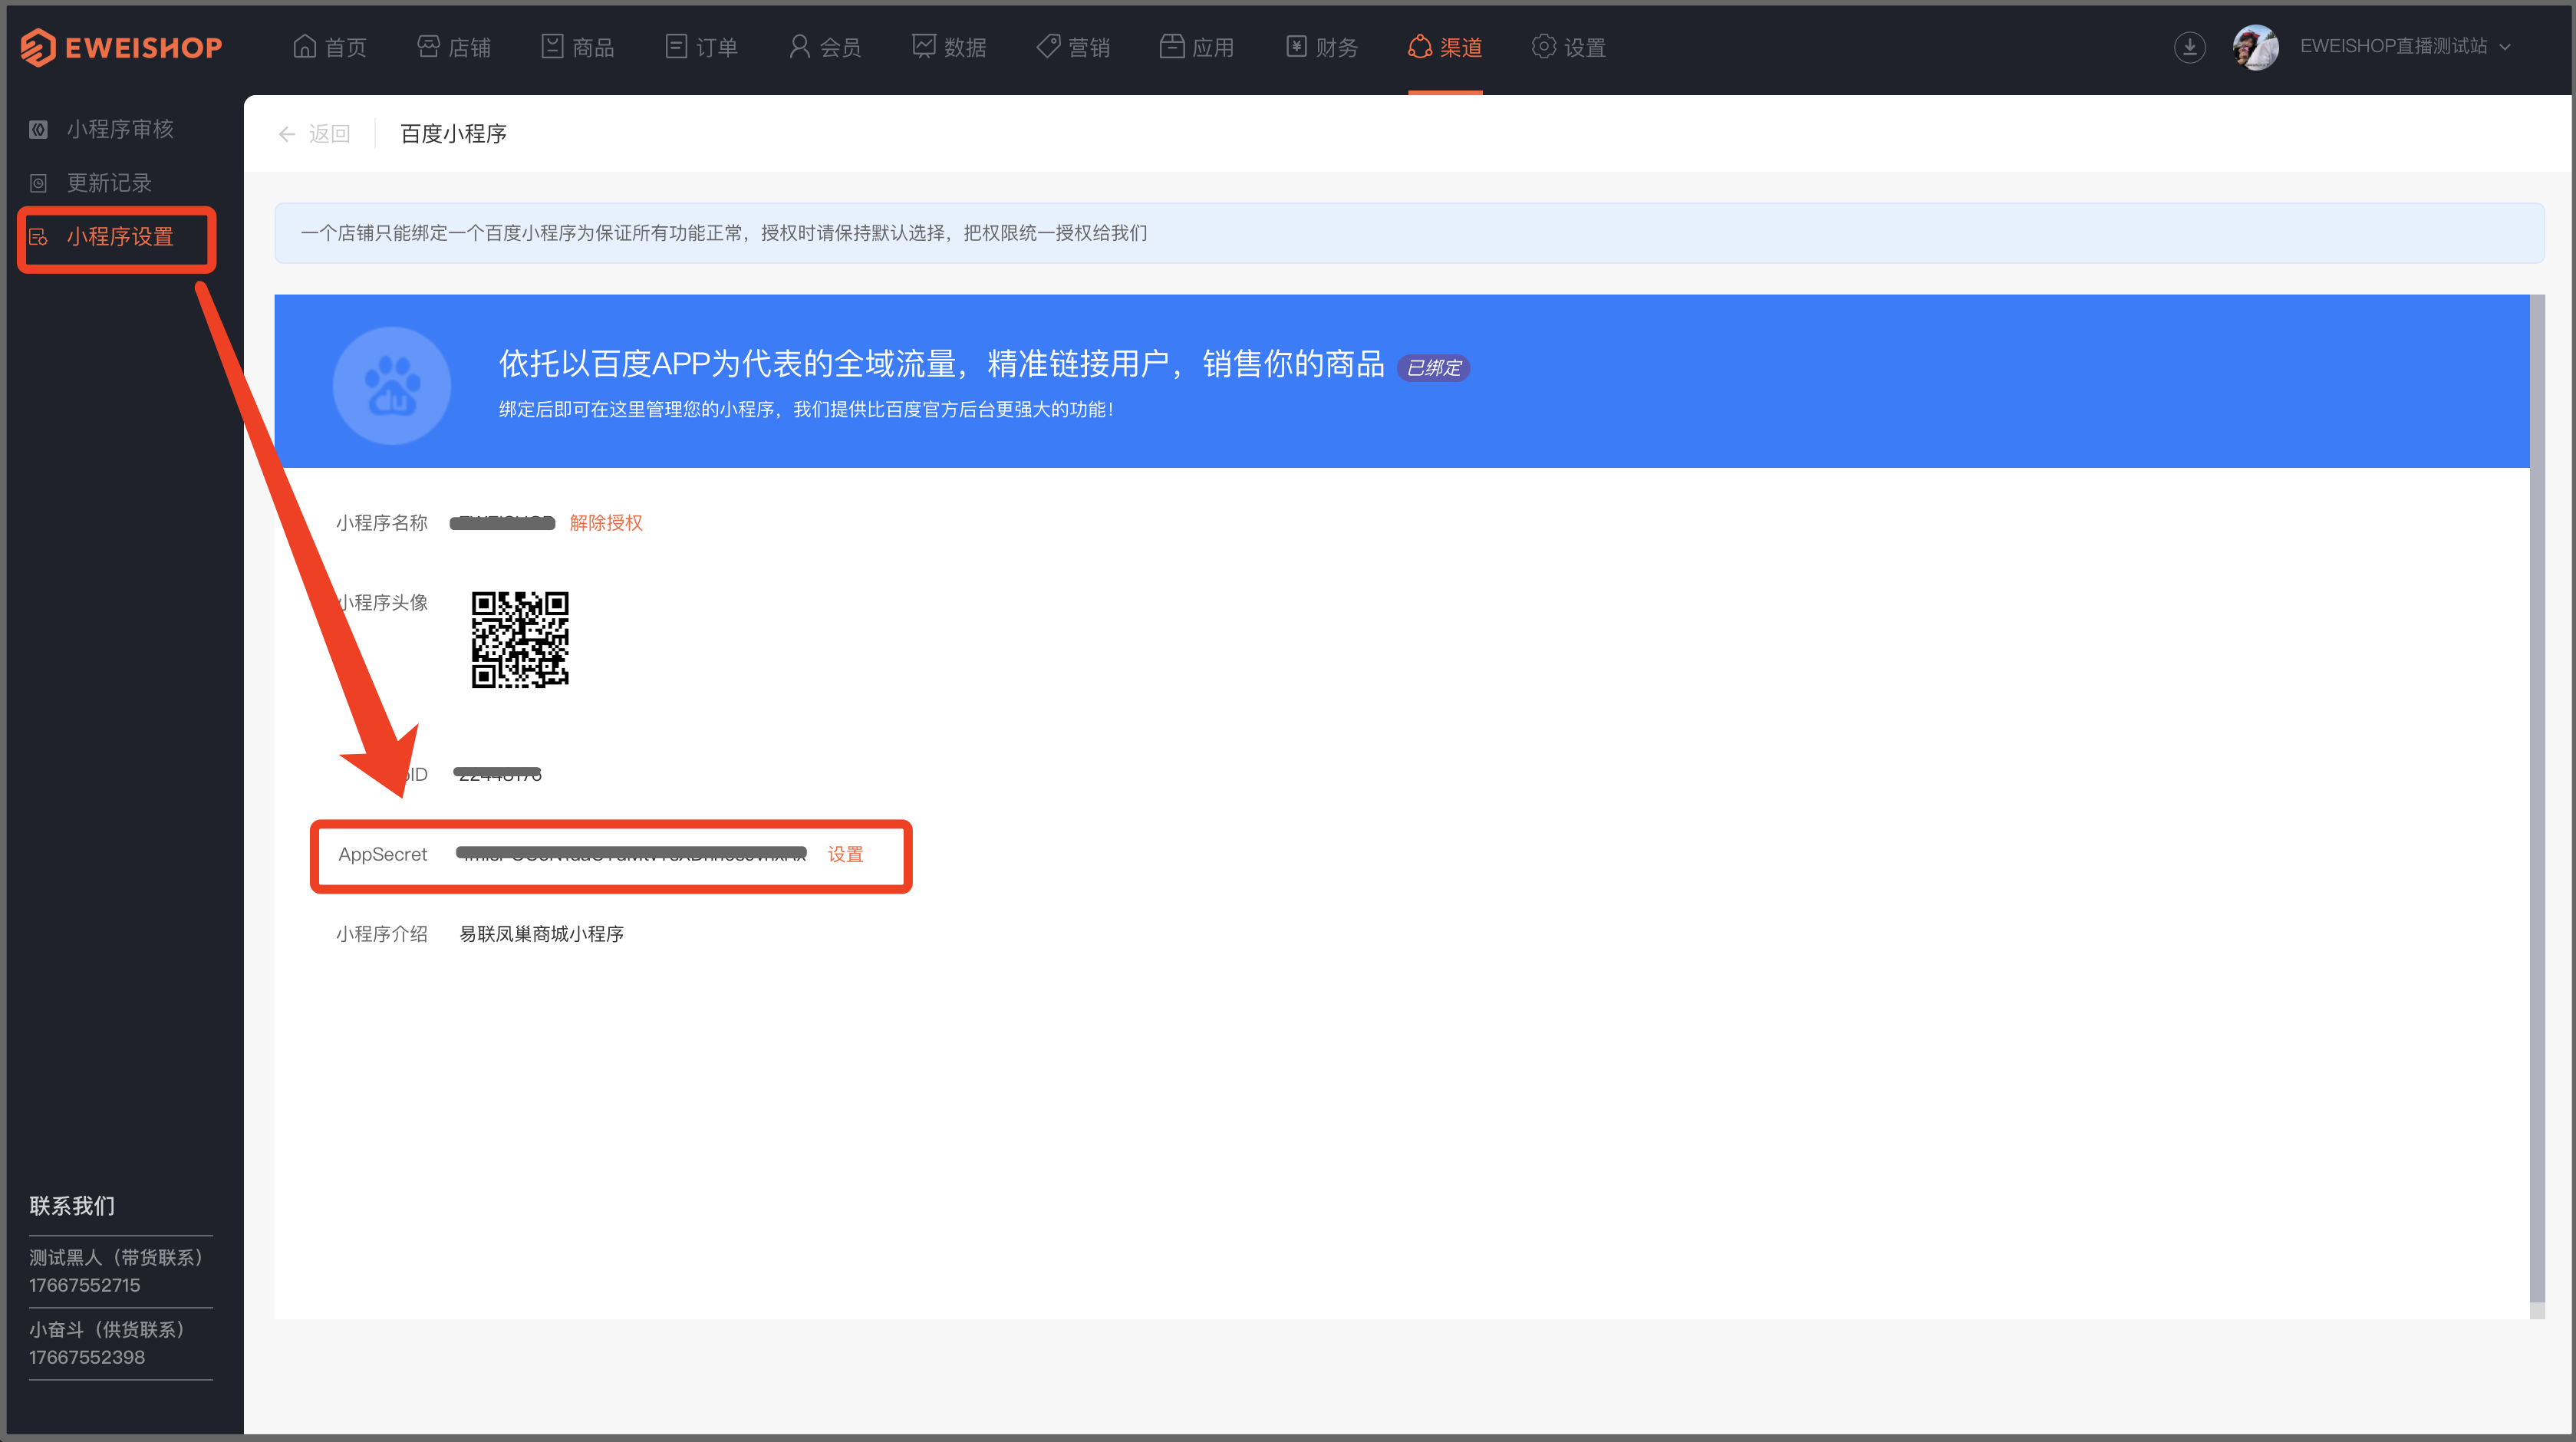
Task: Go to the 设置 settings section in top bar
Action: click(1569, 47)
